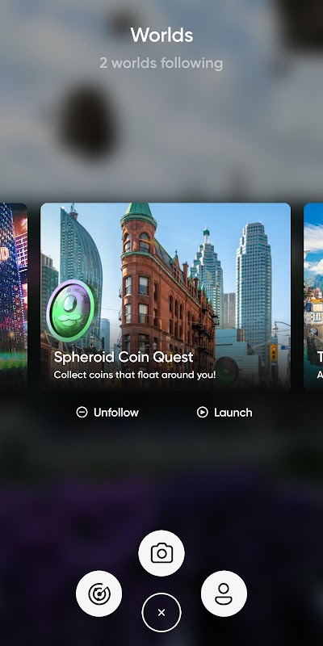Tap the Spheroid Coin Quest title

click(x=124, y=357)
